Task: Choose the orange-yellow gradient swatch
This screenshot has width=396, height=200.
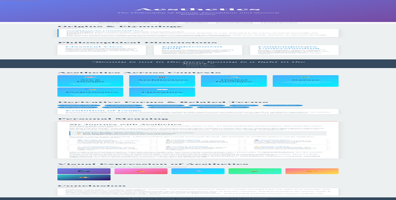Action: coord(312,171)
